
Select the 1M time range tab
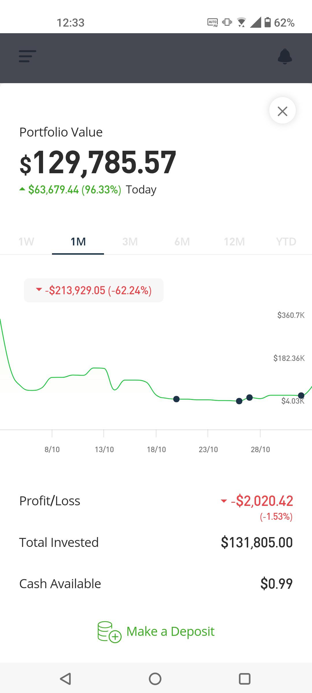[x=78, y=241]
